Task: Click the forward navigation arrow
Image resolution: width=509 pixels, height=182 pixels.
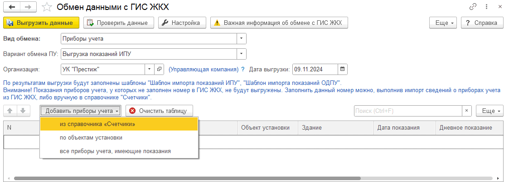Action: pos(28,7)
